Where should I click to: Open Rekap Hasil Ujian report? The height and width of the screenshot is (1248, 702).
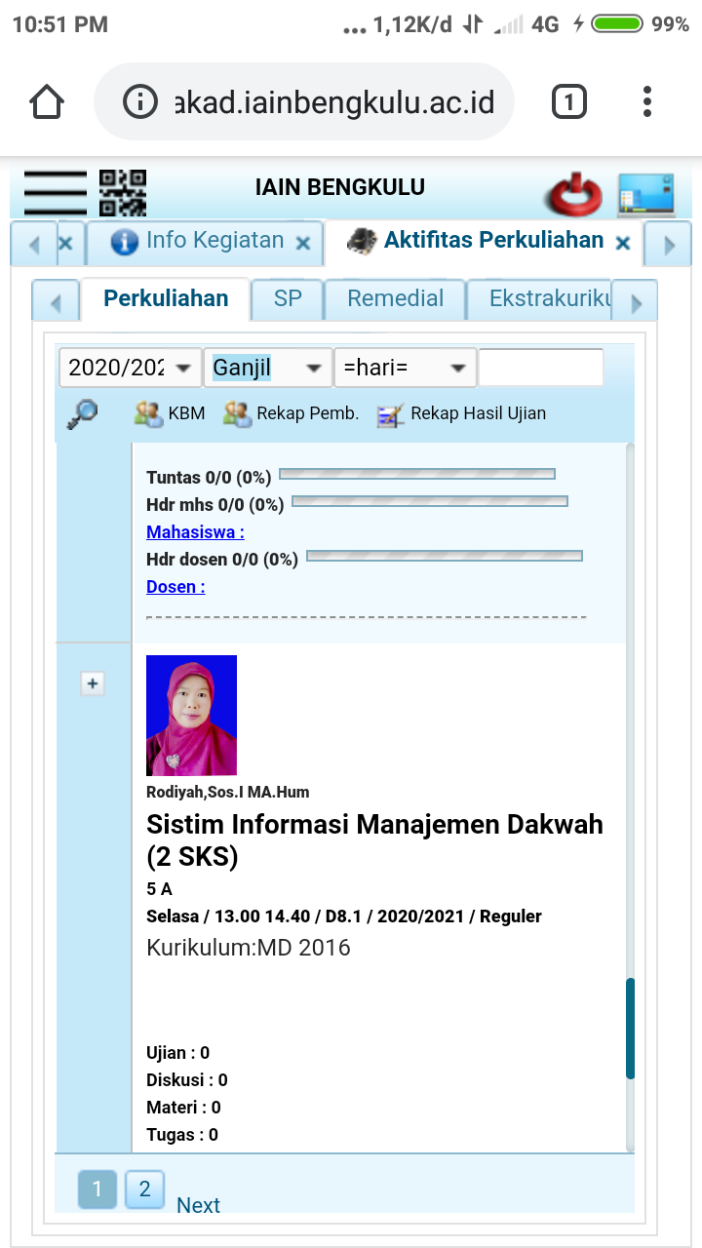click(461, 413)
